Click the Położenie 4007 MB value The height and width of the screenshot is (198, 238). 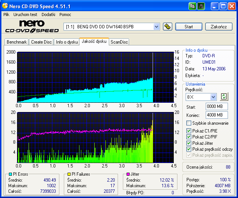pos(222,186)
